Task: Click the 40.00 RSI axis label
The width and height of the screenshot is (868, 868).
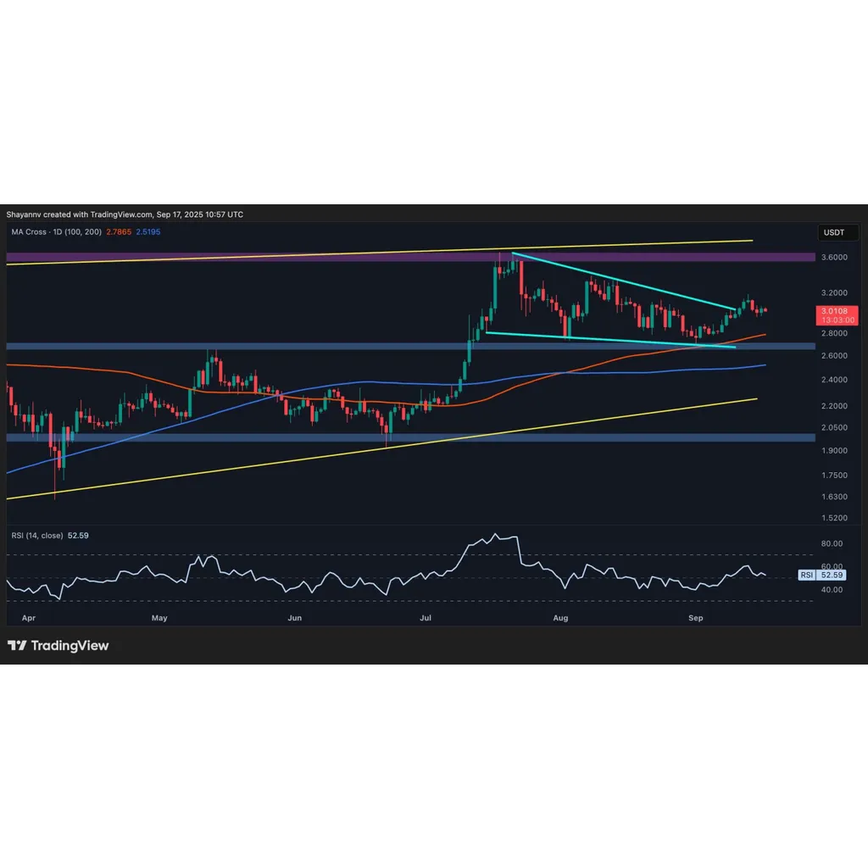Action: point(832,590)
